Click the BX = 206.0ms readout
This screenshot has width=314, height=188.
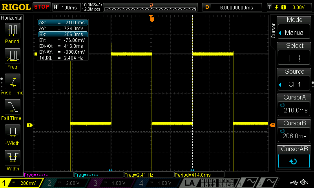[63, 34]
